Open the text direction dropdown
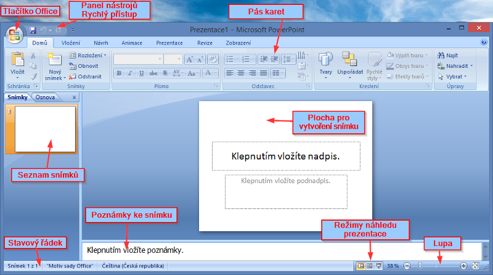Screen dimensions: 493x275 coord(303,55)
